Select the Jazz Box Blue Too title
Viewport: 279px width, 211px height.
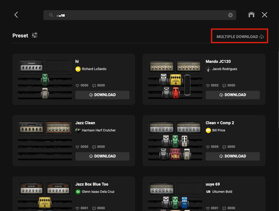point(92,184)
